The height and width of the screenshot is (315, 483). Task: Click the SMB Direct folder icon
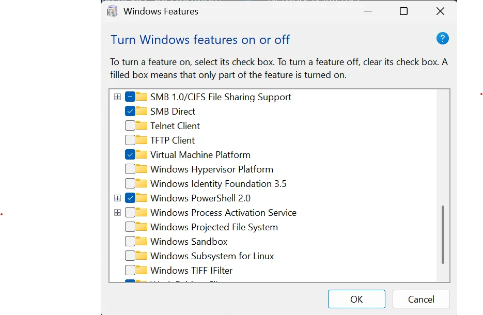[142, 111]
